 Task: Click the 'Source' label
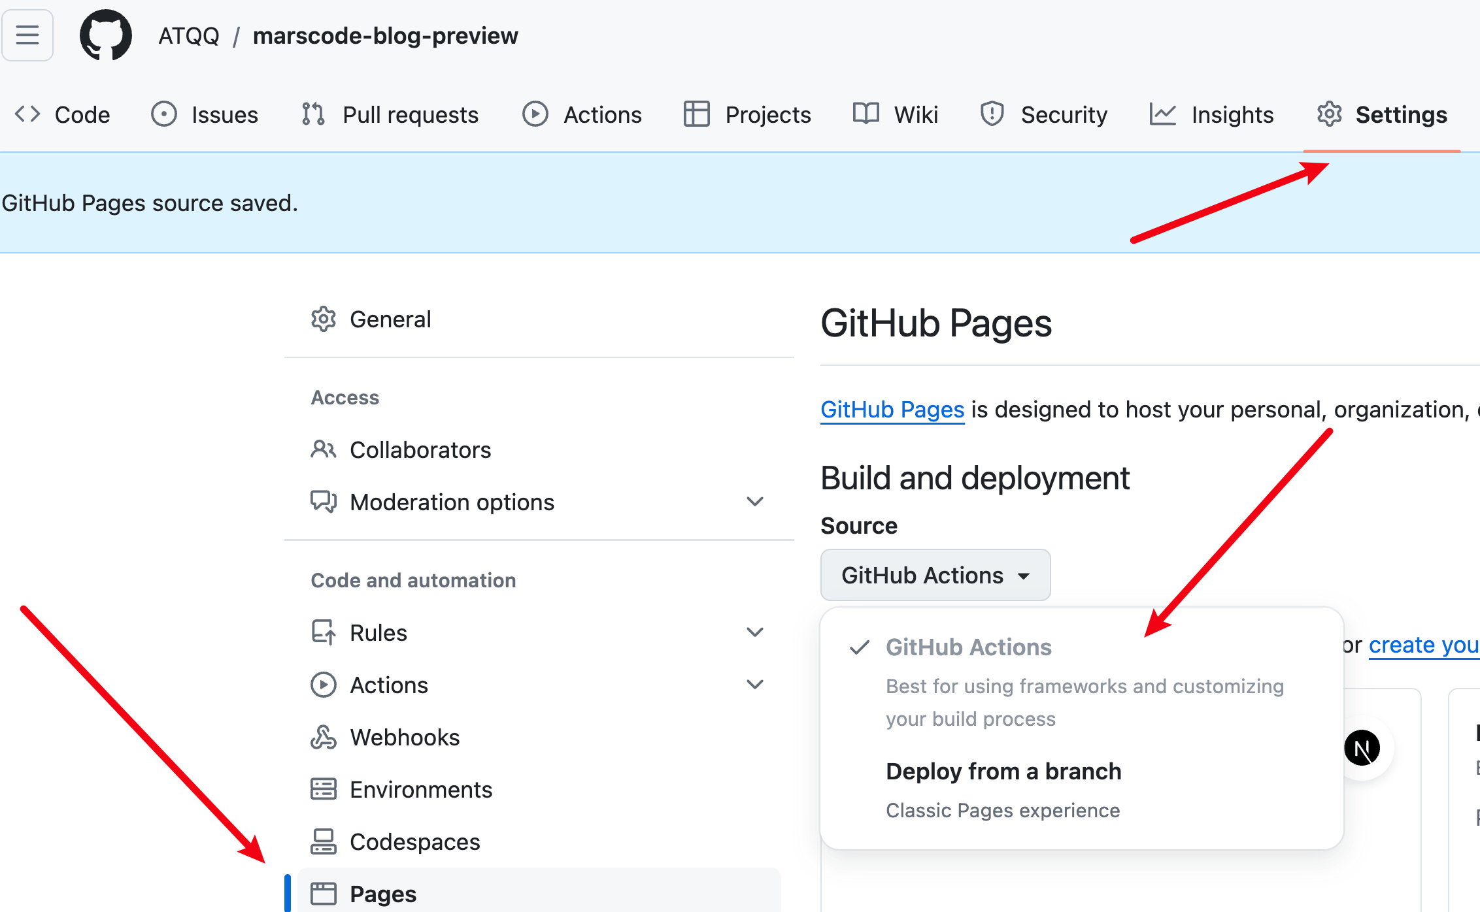click(x=859, y=526)
